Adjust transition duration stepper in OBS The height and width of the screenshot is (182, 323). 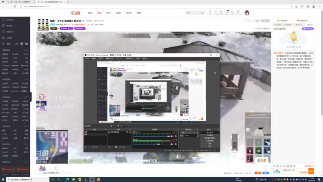pyautogui.click(x=198, y=135)
